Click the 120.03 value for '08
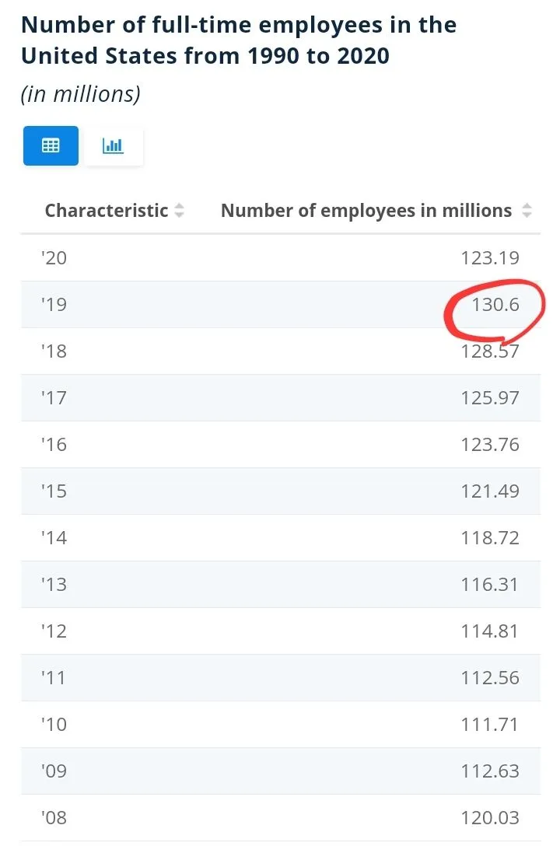 click(490, 818)
